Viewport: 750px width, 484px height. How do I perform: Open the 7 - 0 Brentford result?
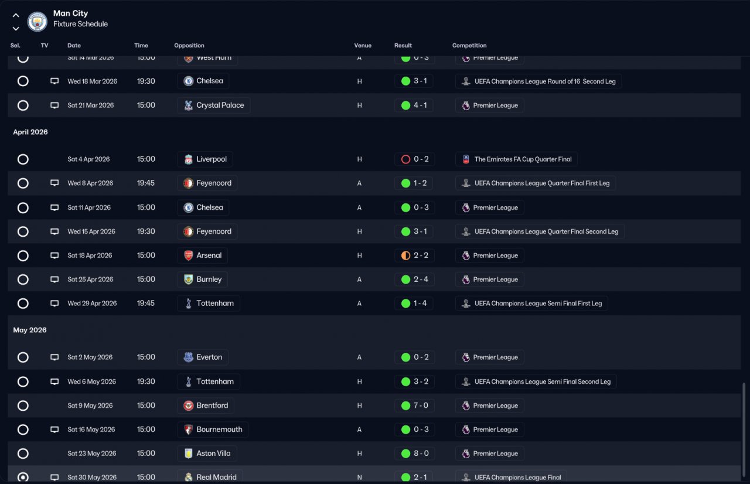point(414,405)
